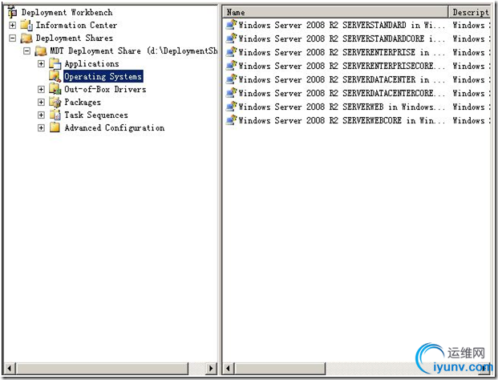
Task: Select the Packages tree label
Action: pyautogui.click(x=83, y=103)
